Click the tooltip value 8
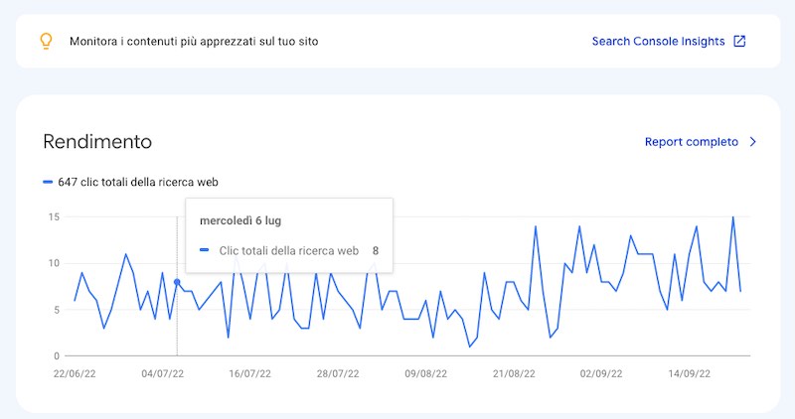This screenshot has width=795, height=419. pos(376,251)
